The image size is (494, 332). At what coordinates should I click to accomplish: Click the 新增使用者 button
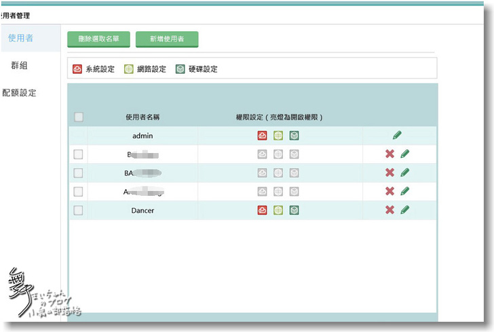coord(167,39)
